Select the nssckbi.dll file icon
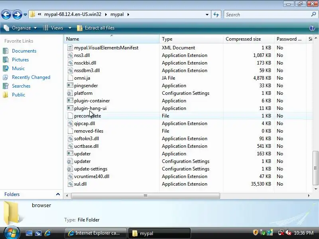 tap(70, 63)
